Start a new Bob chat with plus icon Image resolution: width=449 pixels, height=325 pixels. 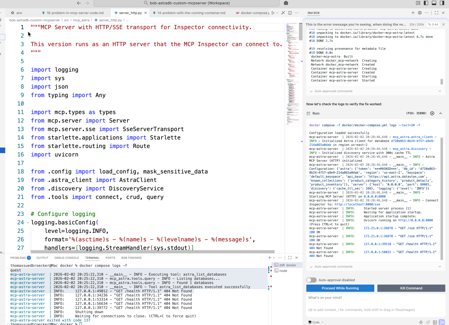(413, 13)
